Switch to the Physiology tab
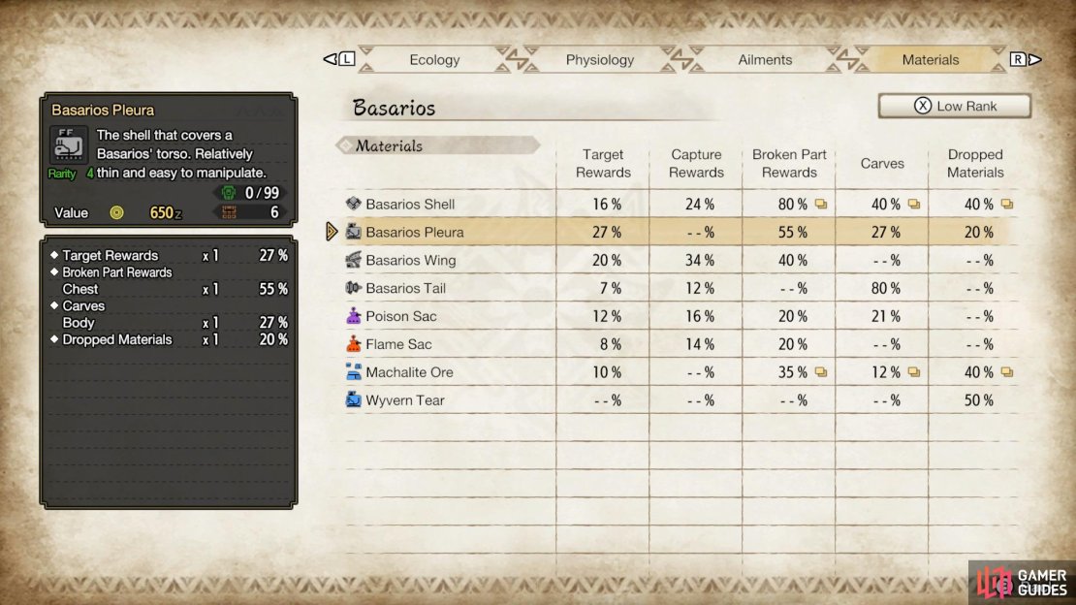This screenshot has height=605, width=1076. click(x=600, y=60)
